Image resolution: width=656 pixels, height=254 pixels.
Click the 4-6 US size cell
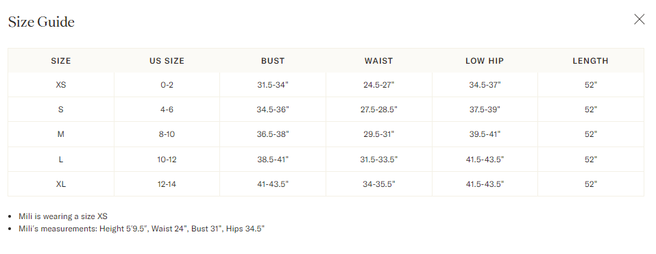[167, 110]
